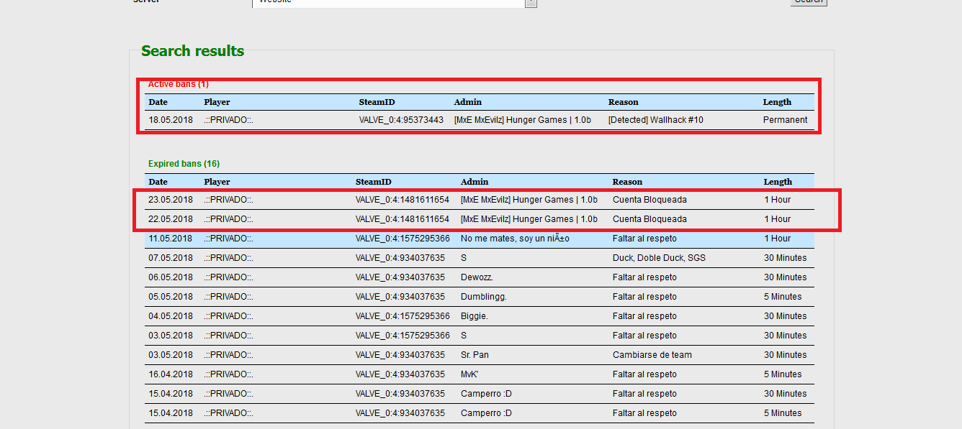
Task: Click the "Cambiarse de team" reason
Action: click(x=652, y=355)
